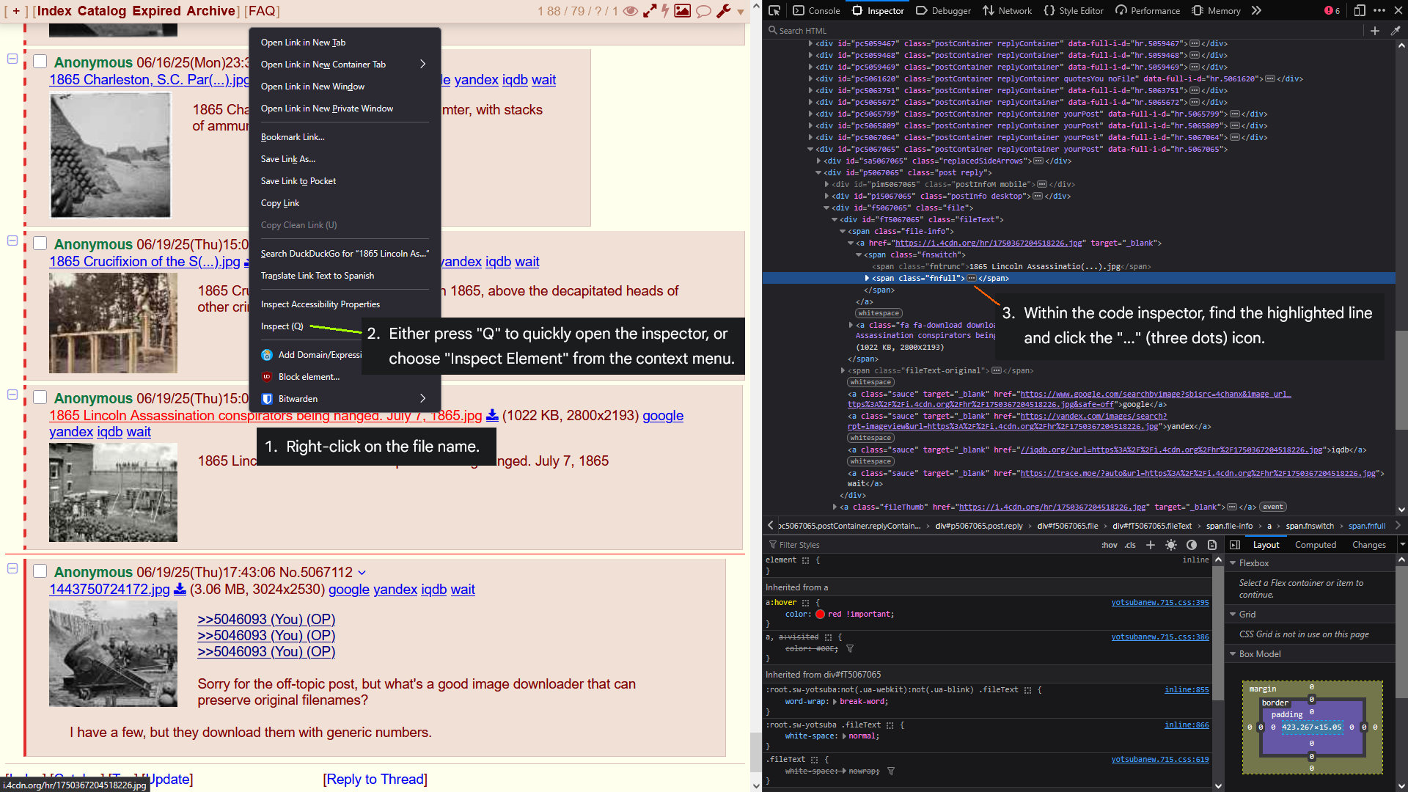Open 1443750724172.jpg file link
1408x792 pixels.
coord(109,590)
